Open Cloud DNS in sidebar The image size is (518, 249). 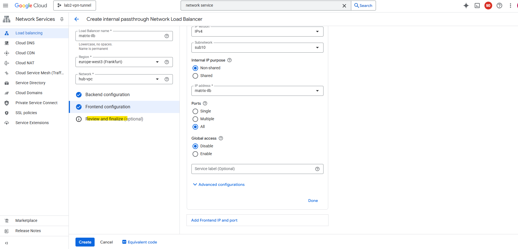coord(25,43)
